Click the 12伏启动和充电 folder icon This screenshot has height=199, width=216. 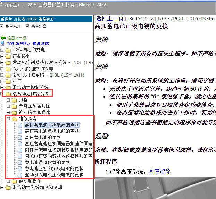[x=8, y=50]
